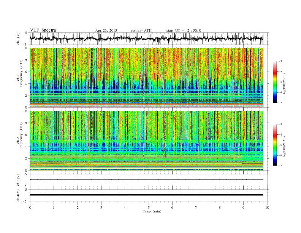The image size is (301, 233).
Task: Click the 'Time (min)' axis title
Action: 152,211
